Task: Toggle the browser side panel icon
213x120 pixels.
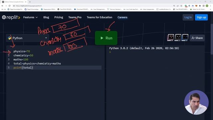Action: (203, 6)
